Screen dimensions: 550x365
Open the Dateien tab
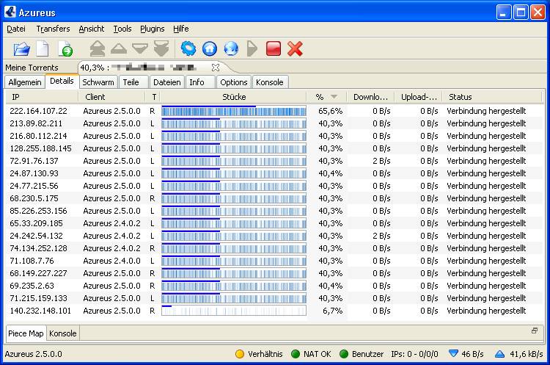[167, 82]
